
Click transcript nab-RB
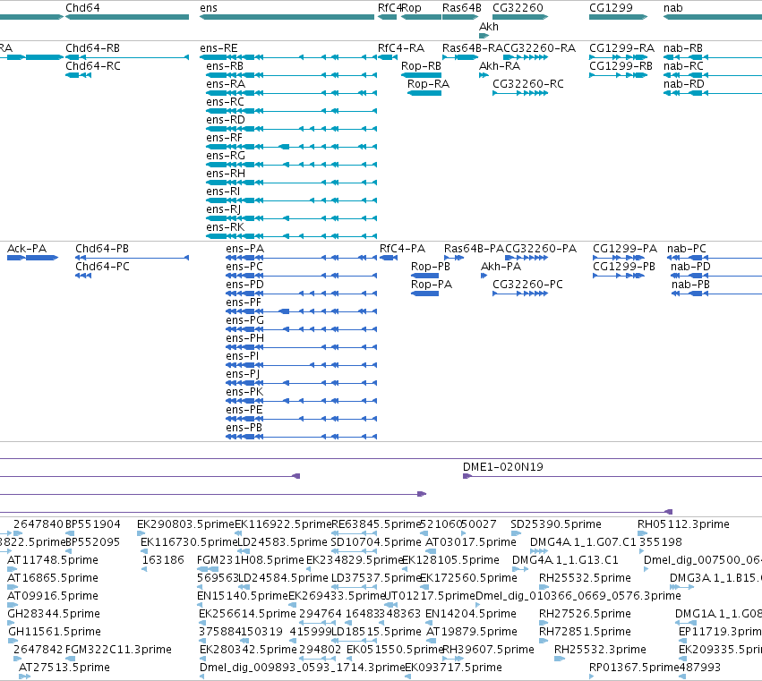(x=683, y=48)
